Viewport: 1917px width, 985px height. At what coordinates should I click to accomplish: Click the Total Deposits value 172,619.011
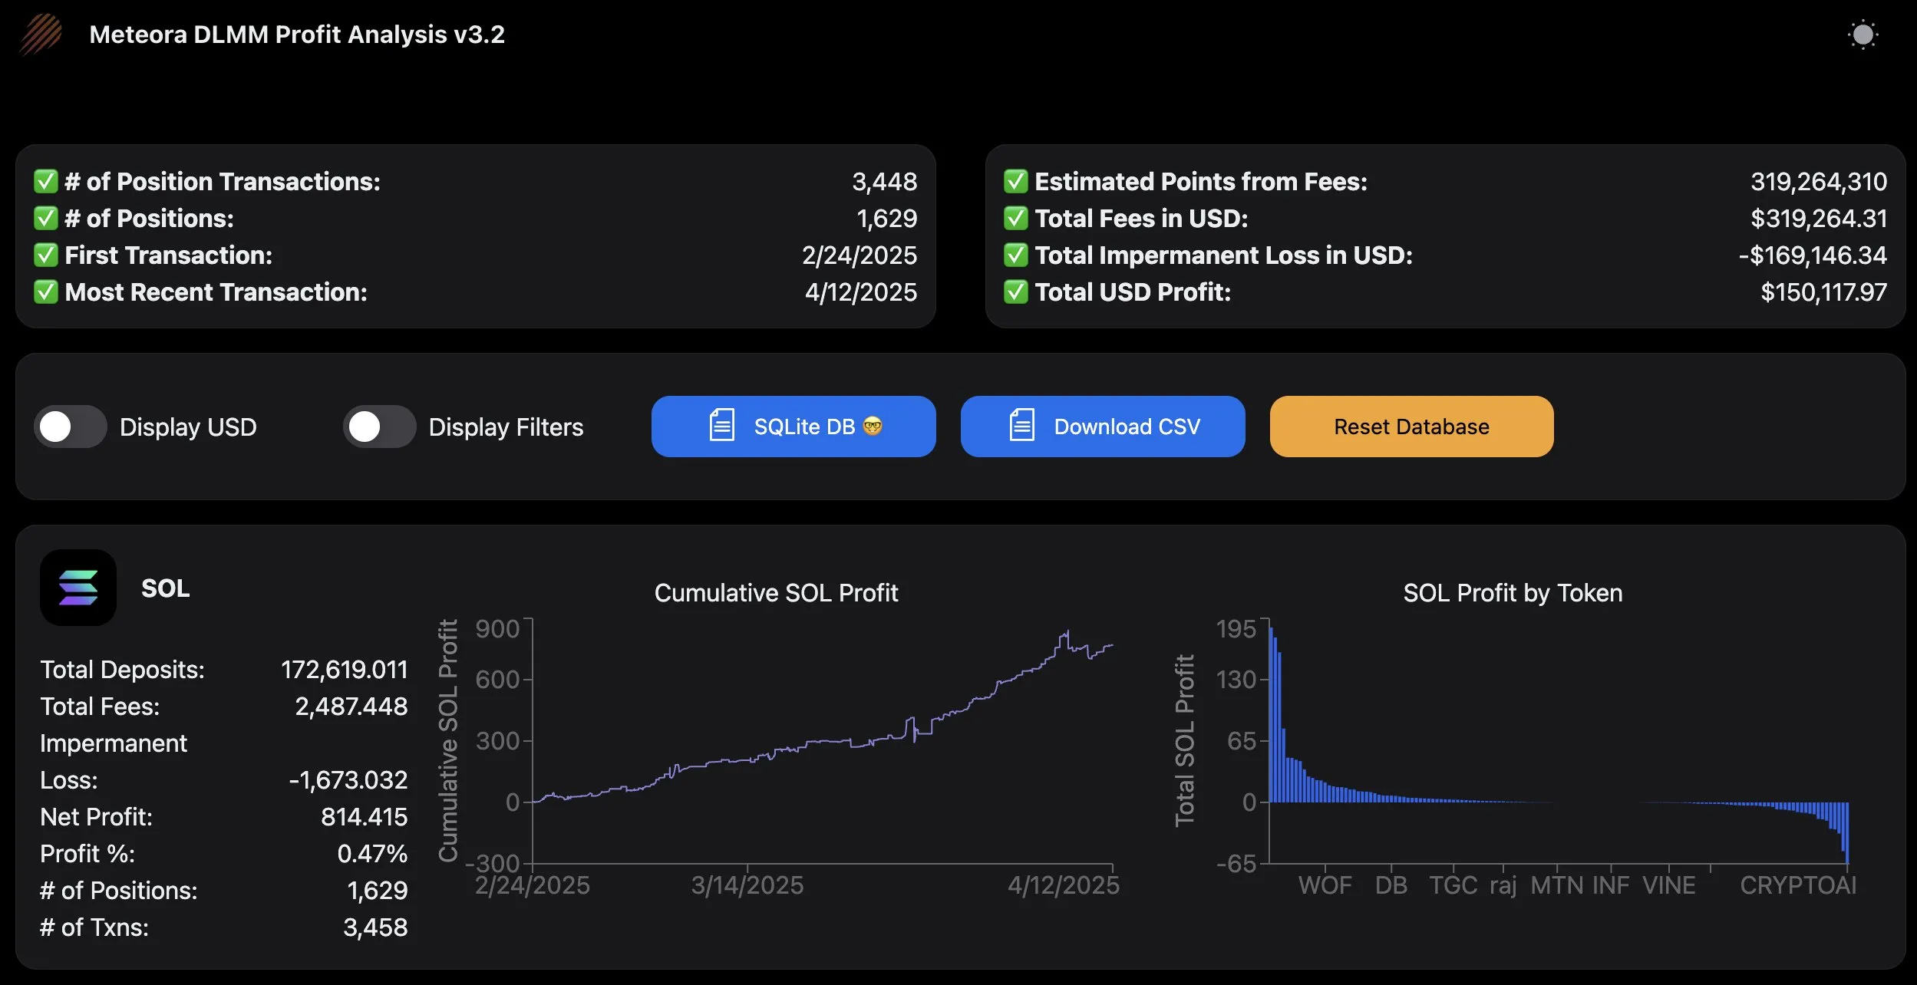(345, 670)
